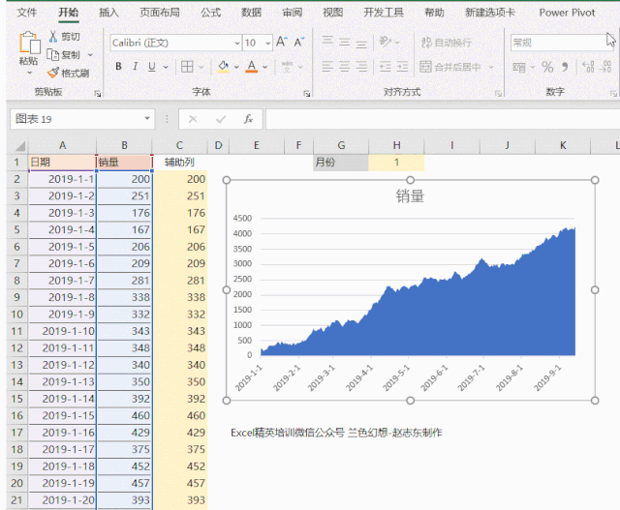Apply the yellow fill color bucket

(x=224, y=67)
